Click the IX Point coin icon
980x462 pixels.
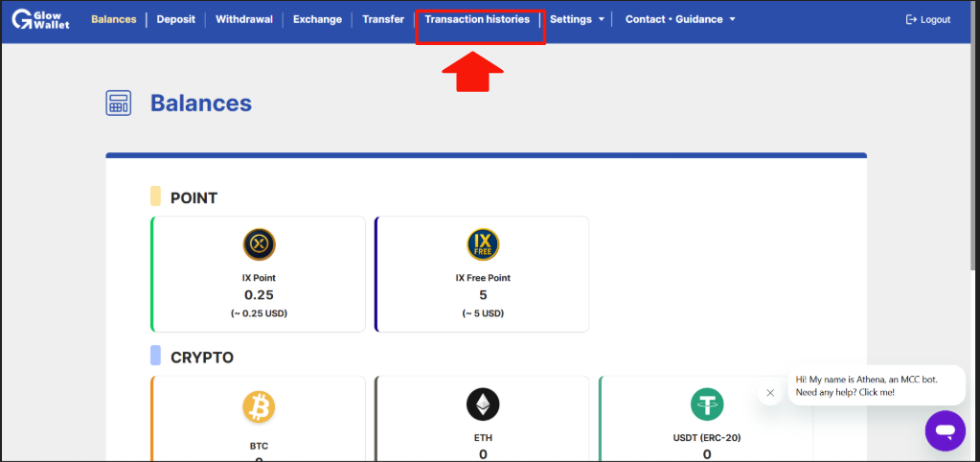259,244
